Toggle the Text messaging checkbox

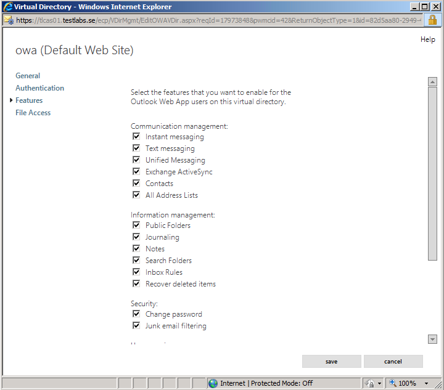(136, 148)
